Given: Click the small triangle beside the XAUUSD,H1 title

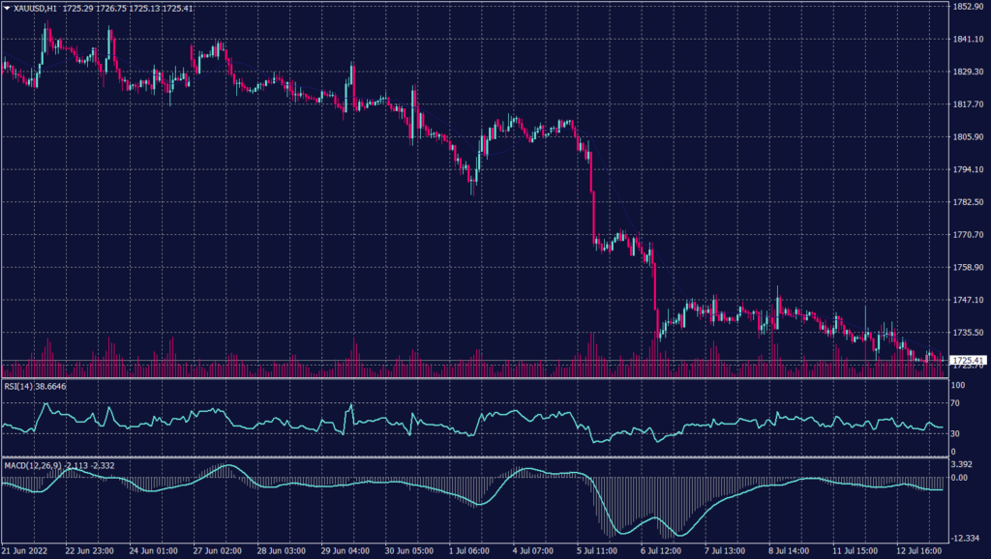Looking at the screenshot, I should coord(6,8).
